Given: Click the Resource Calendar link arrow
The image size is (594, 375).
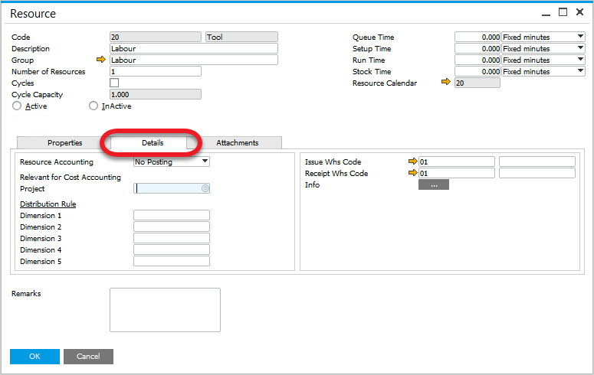Looking at the screenshot, I should 447,83.
